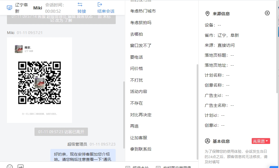The width and height of the screenshot is (279, 168).
Task: Click the user profile icon beside 基本信息
Action: coord(208,141)
